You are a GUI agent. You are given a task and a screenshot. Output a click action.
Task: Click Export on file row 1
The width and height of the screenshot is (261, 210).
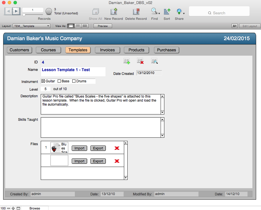click(x=98, y=148)
